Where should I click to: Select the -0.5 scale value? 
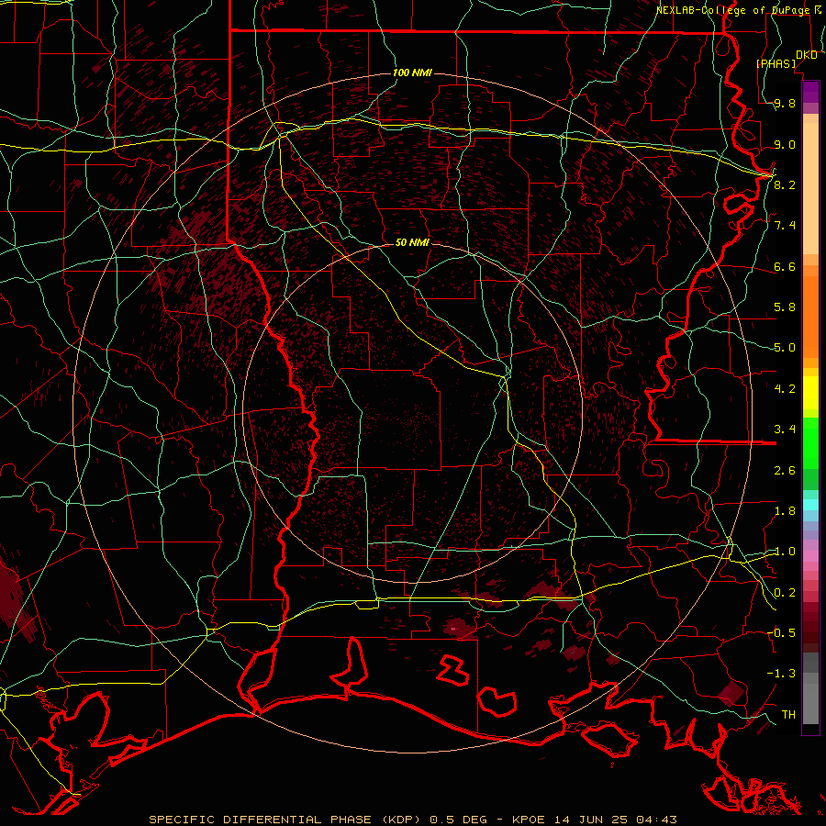click(x=781, y=633)
